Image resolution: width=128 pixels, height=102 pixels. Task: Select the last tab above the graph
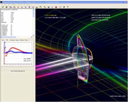tap(26, 40)
